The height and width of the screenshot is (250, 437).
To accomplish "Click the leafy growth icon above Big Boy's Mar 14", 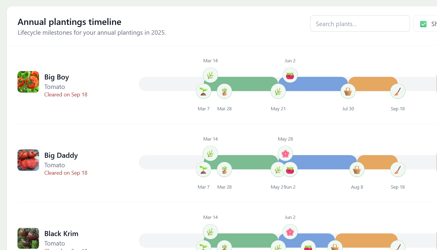I will point(210,75).
